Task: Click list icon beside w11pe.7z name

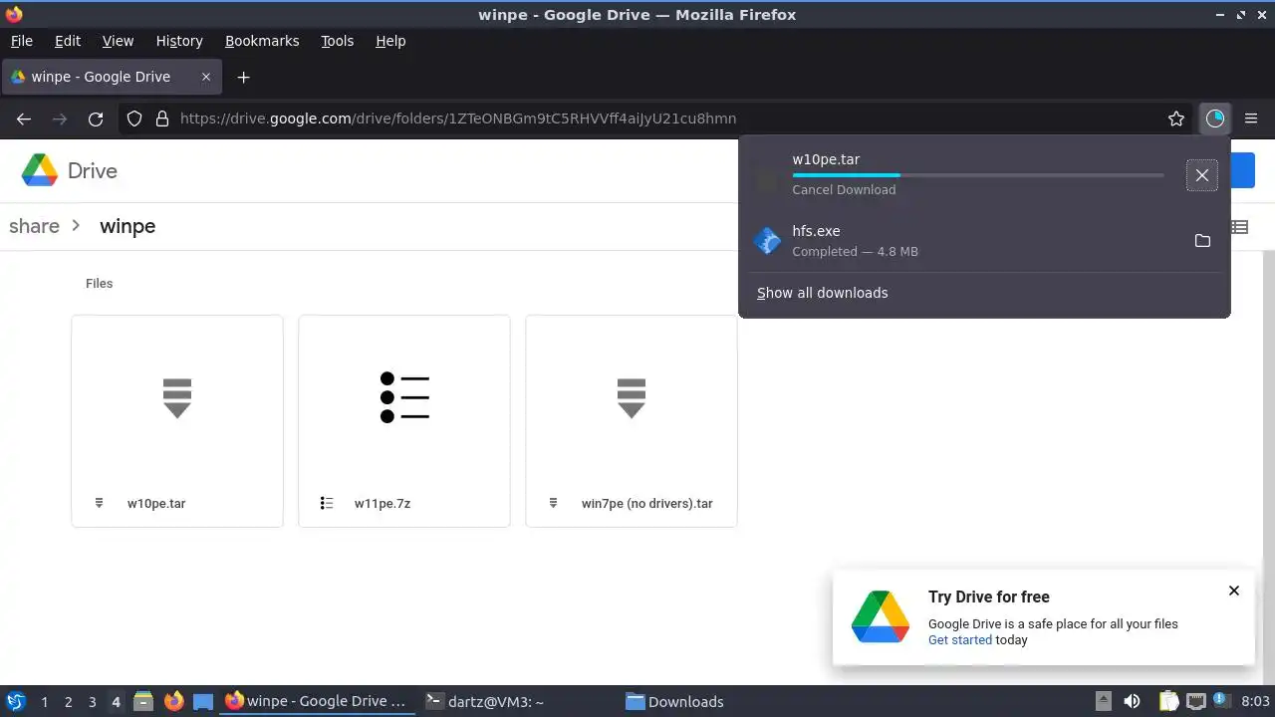Action: click(326, 503)
